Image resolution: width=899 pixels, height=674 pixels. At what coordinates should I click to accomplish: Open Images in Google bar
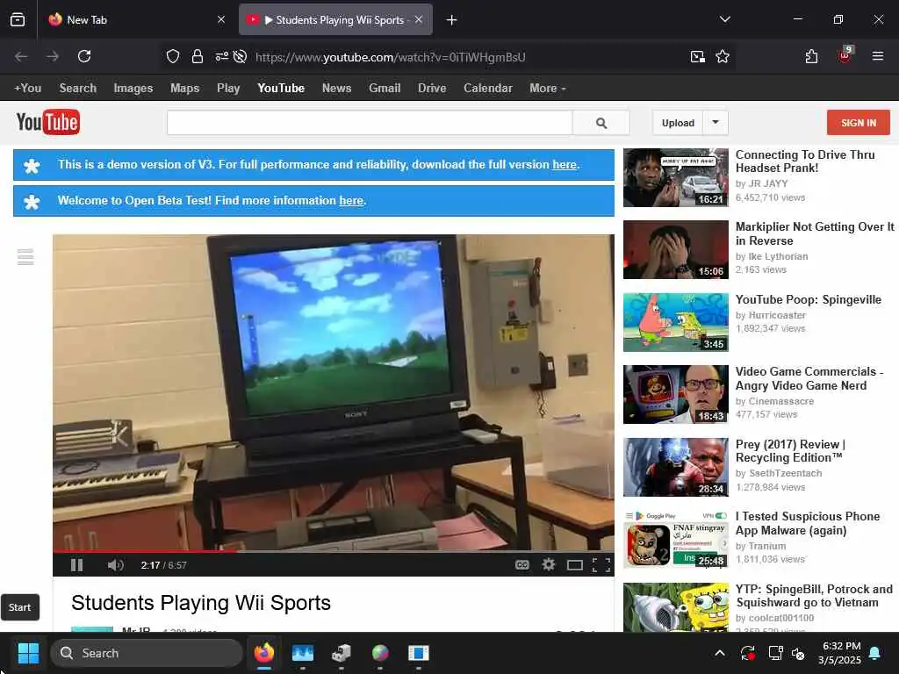(133, 89)
